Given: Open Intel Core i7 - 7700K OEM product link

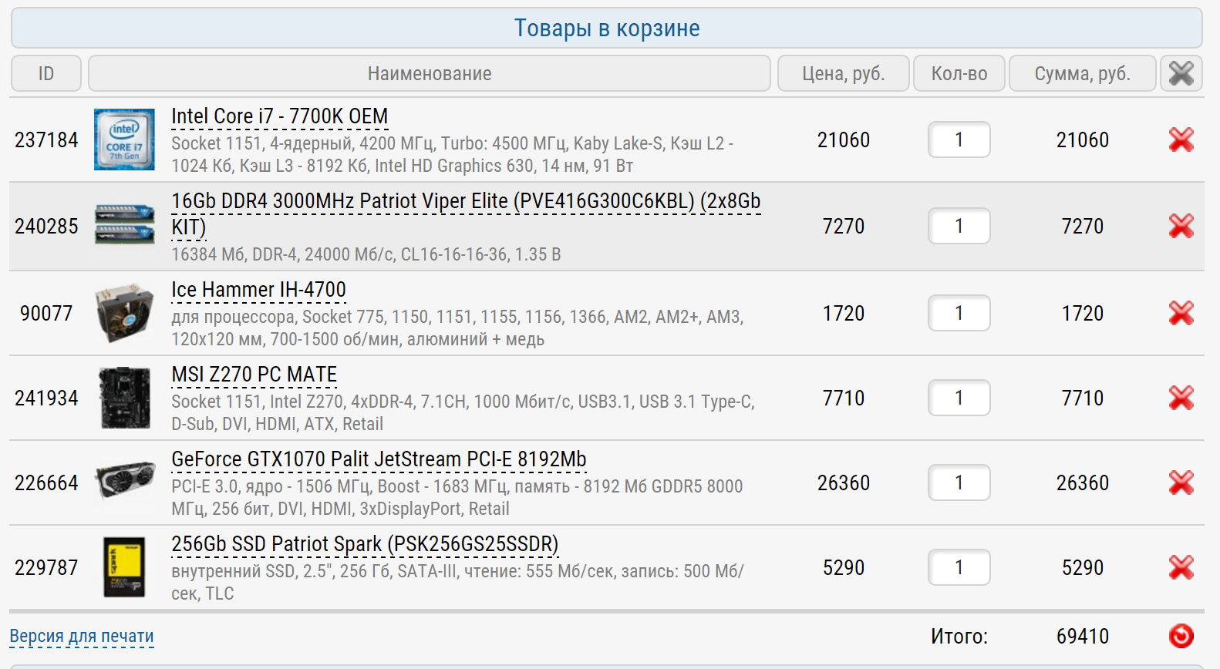Looking at the screenshot, I should (x=279, y=116).
